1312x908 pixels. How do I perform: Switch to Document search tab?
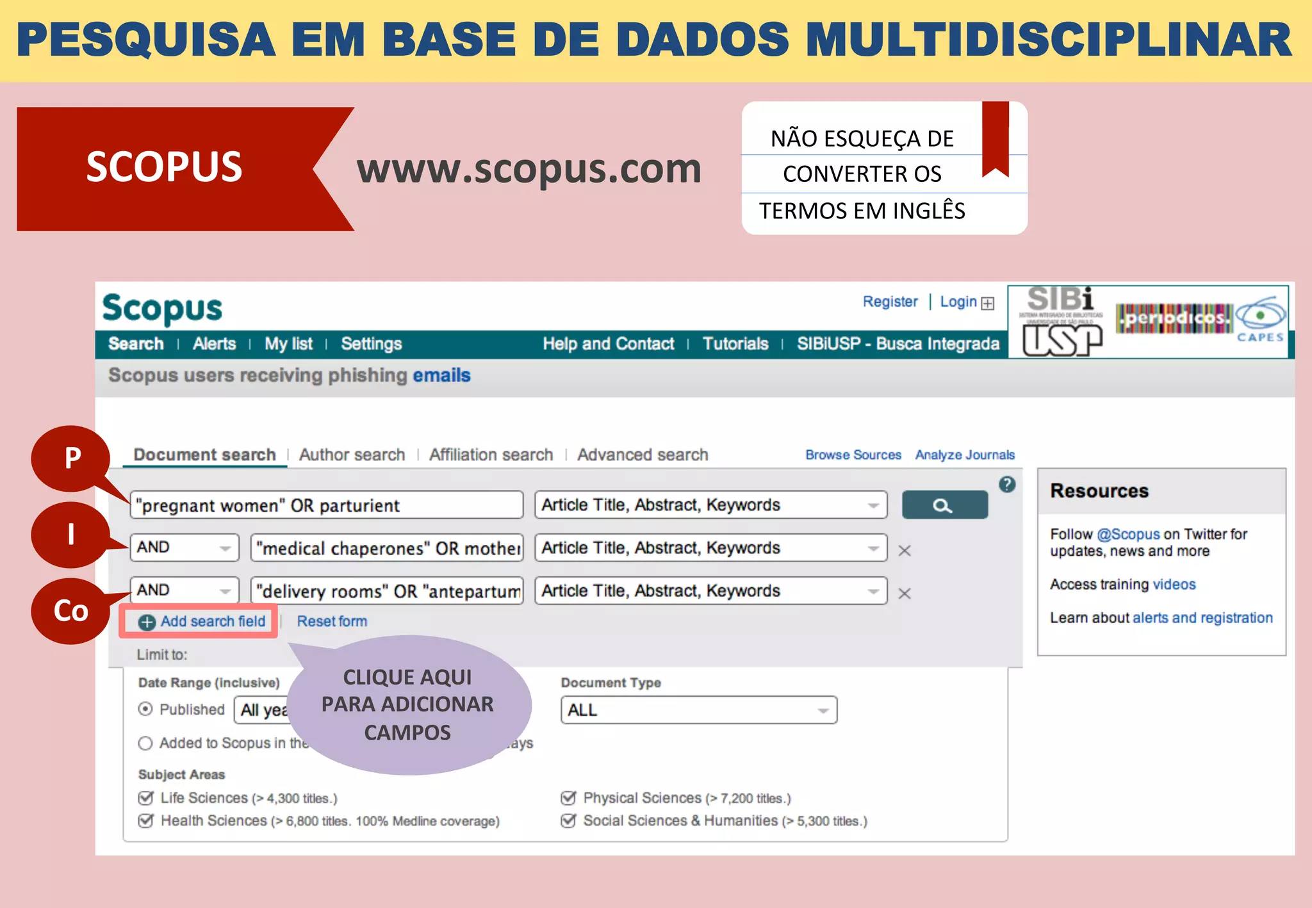204,455
